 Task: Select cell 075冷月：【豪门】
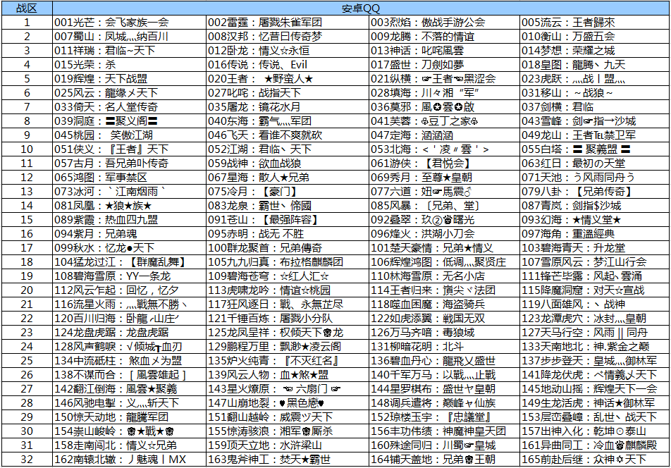pyautogui.click(x=288, y=192)
